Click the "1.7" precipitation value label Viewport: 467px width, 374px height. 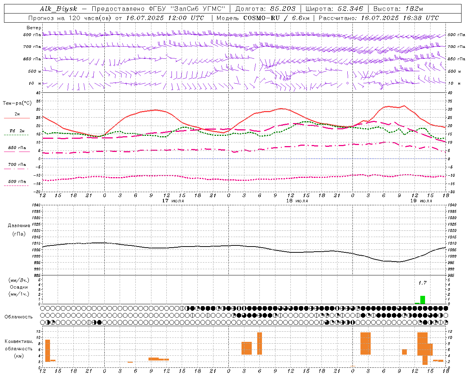(x=422, y=283)
